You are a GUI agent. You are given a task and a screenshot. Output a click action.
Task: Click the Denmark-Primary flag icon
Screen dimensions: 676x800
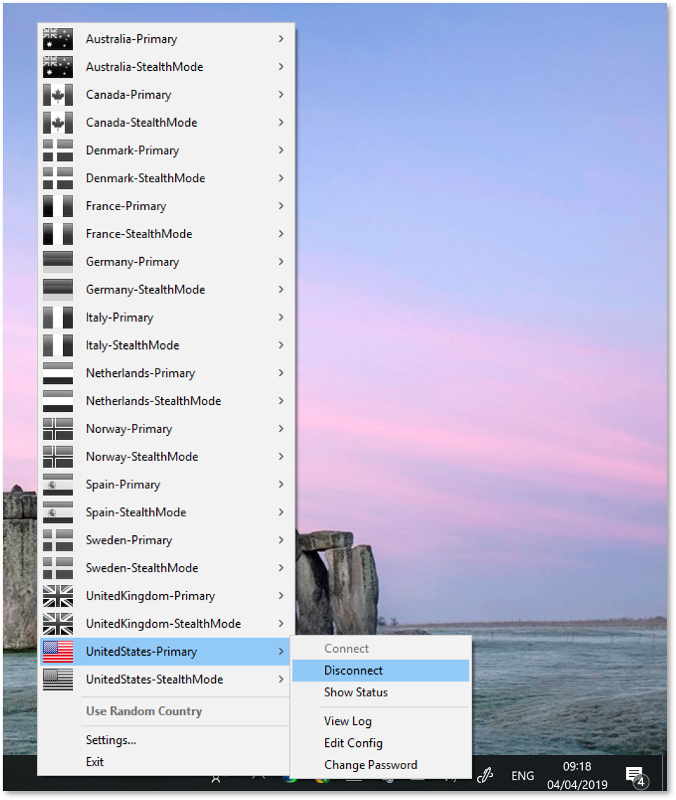click(57, 151)
